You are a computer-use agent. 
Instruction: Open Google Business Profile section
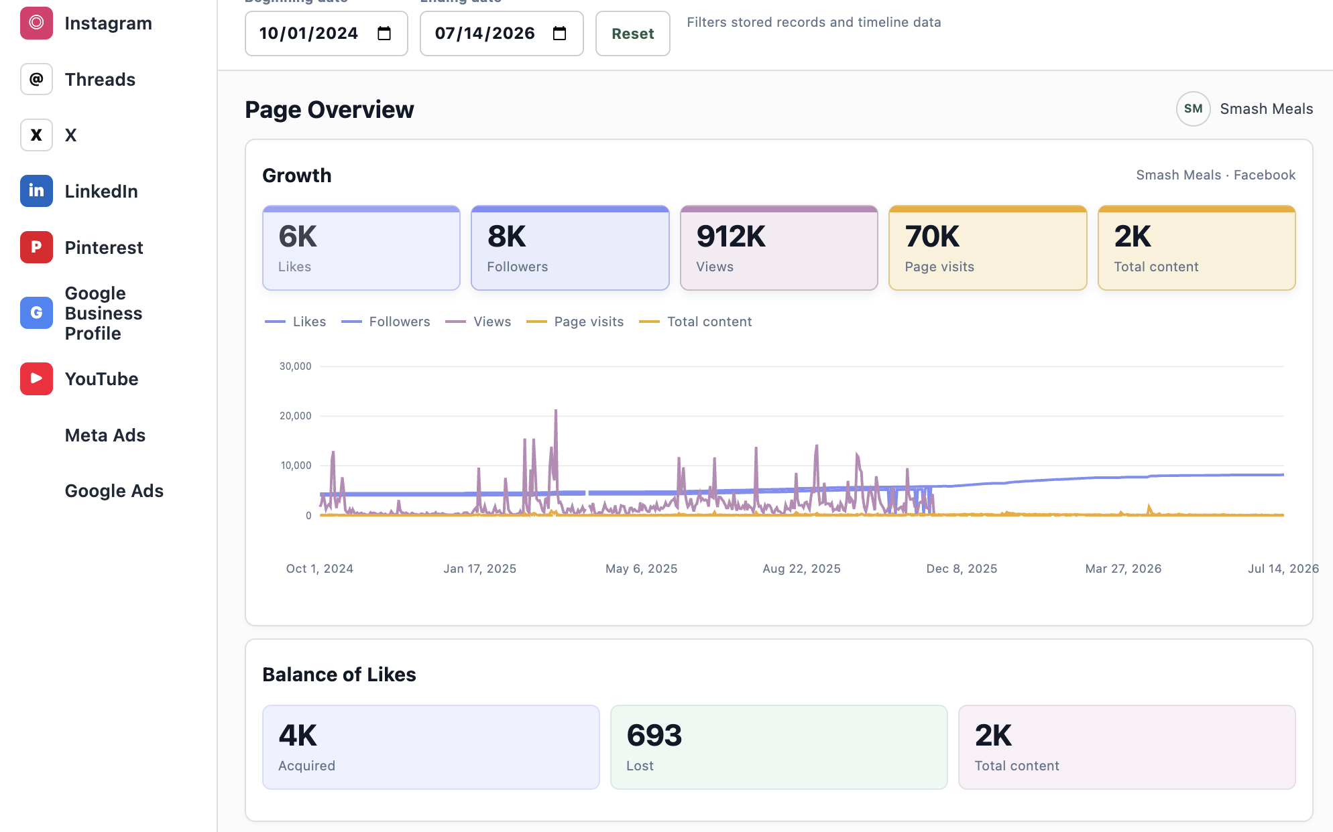(x=103, y=313)
